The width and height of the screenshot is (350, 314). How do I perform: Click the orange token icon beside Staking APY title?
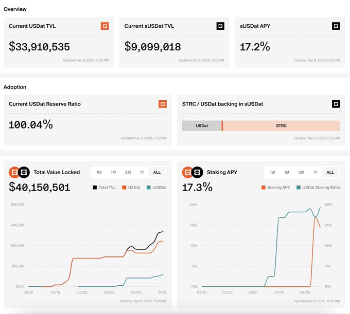click(187, 172)
